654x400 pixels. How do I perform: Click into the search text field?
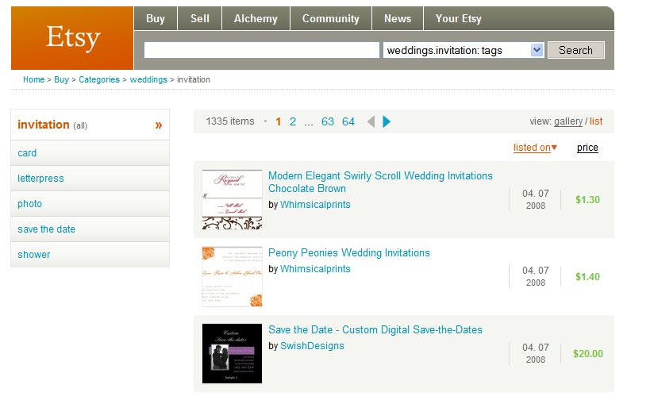point(262,50)
